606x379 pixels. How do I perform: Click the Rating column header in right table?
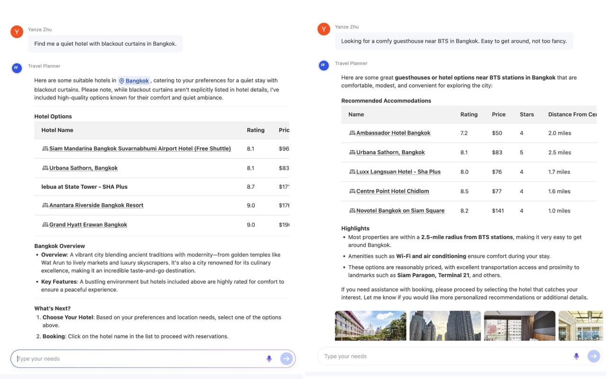tap(469, 115)
